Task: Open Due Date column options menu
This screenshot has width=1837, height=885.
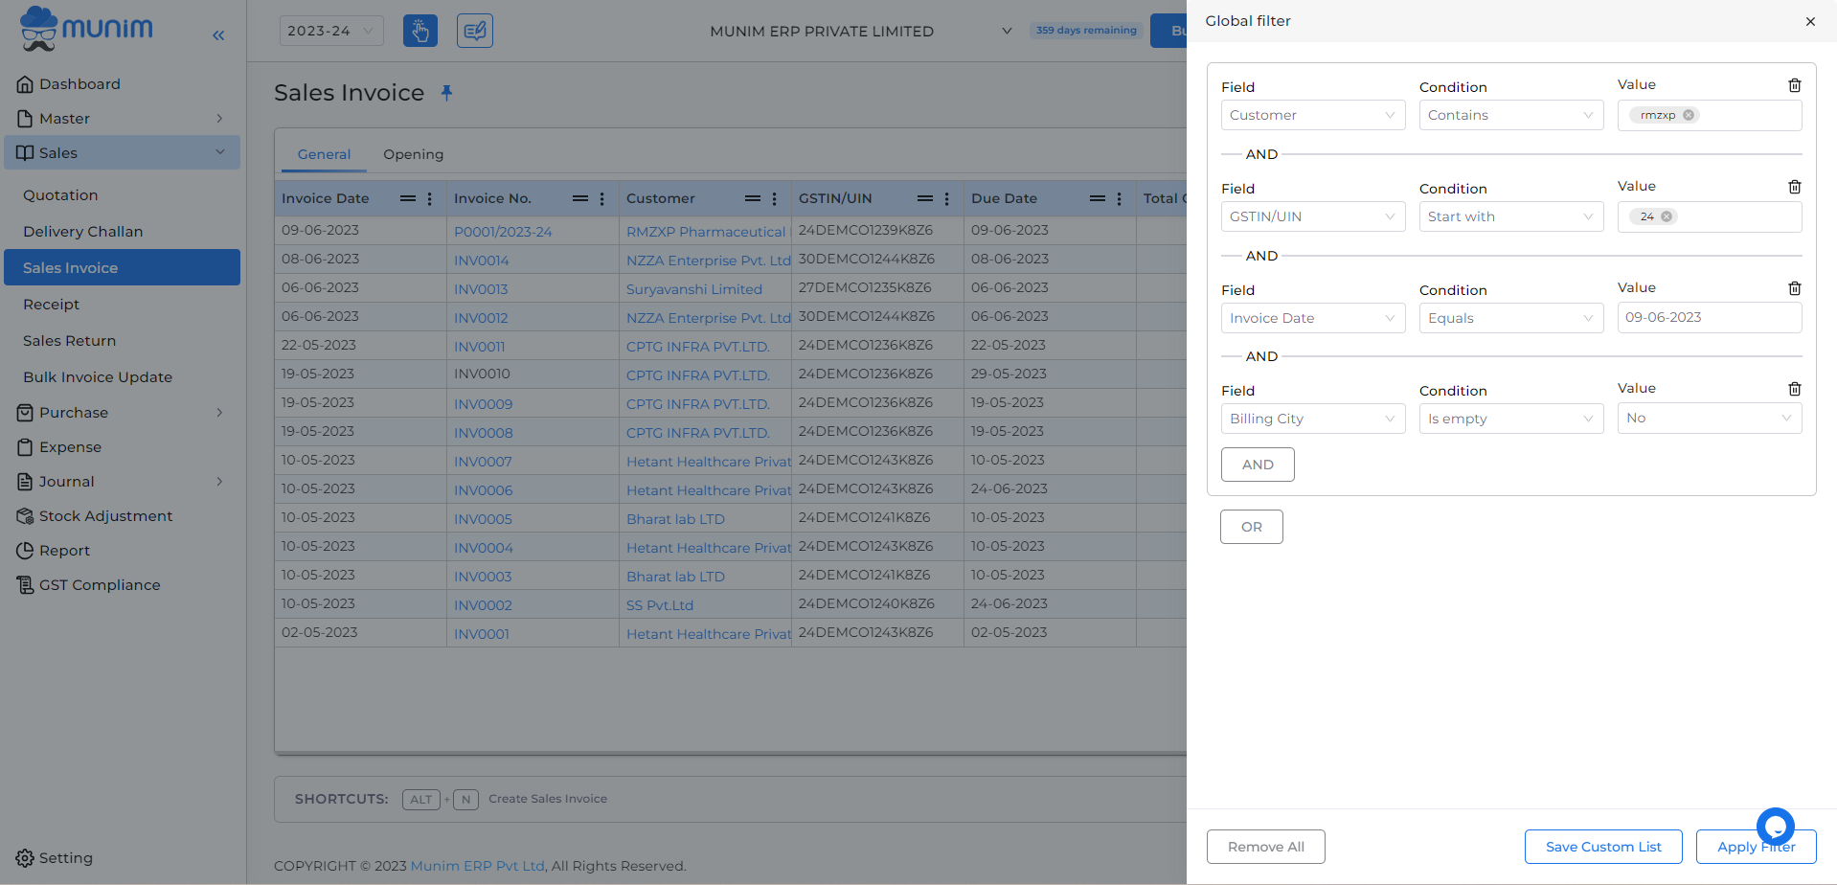Action: (x=1120, y=198)
